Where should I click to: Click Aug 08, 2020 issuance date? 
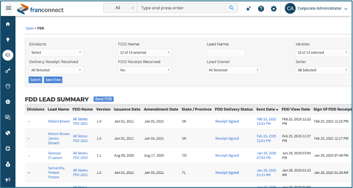coord(124,156)
